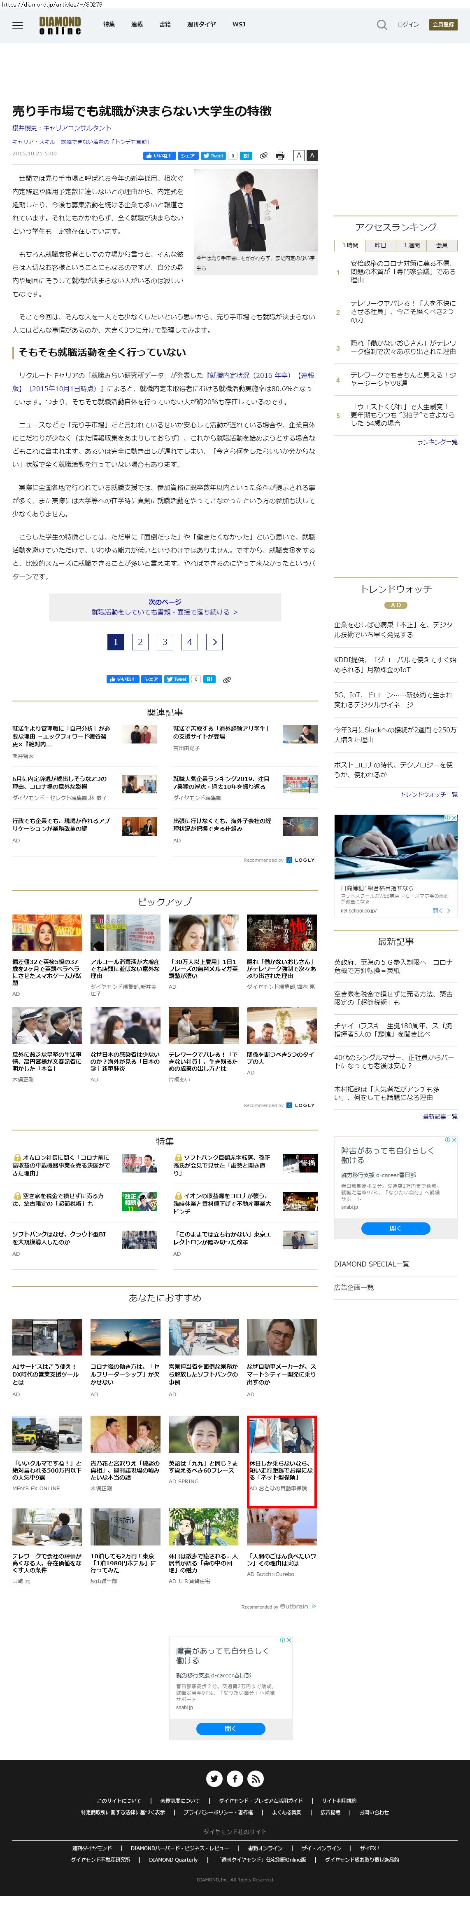Click the ログイン link
This screenshot has width=470, height=1909.
408,24
